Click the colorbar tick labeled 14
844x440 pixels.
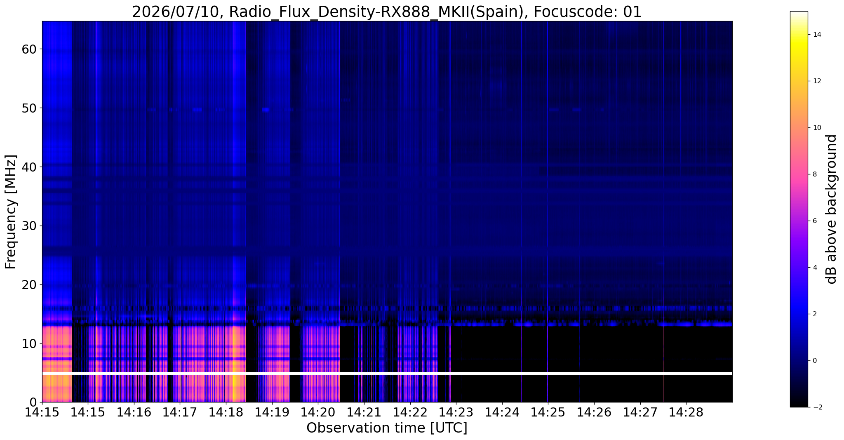816,35
